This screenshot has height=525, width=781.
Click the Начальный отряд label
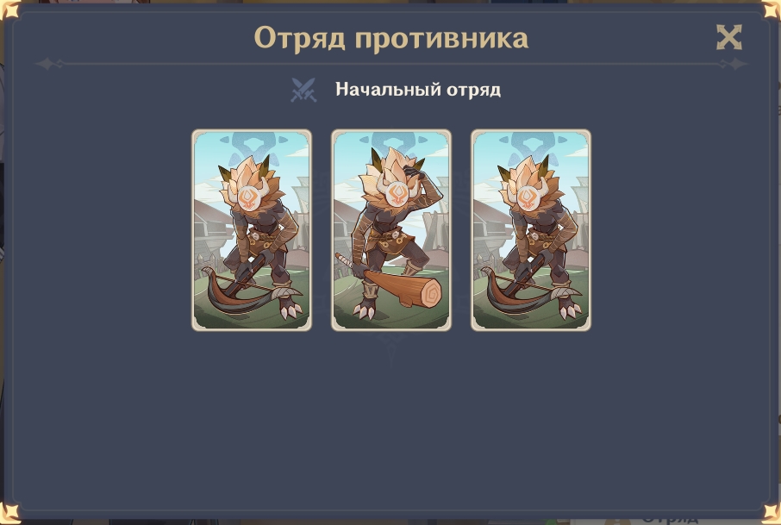pyautogui.click(x=418, y=90)
